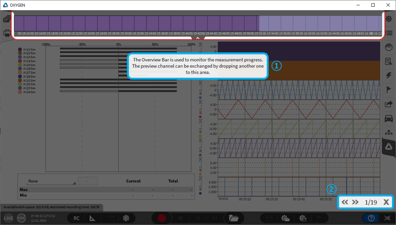This screenshot has height=225, width=396.
Task: Click the AI 1/1 Sim color swatch
Action: pyautogui.click(x=20, y=50)
